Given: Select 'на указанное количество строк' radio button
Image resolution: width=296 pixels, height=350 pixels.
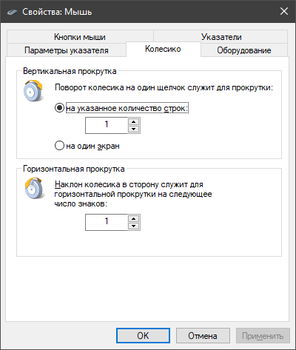Looking at the screenshot, I should pyautogui.click(x=59, y=108).
